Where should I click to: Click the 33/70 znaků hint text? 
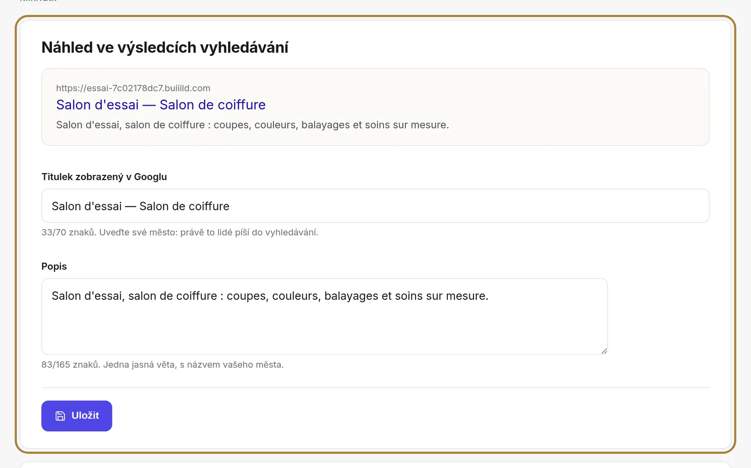click(x=180, y=232)
